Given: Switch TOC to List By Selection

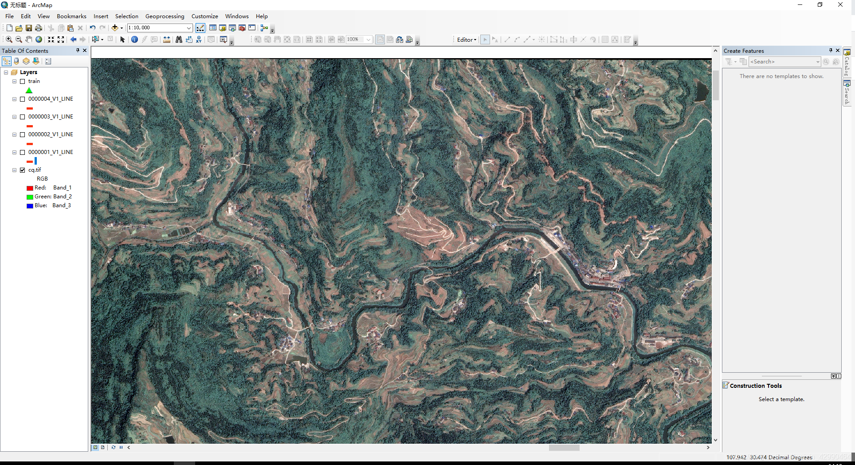Looking at the screenshot, I should pyautogui.click(x=36, y=61).
